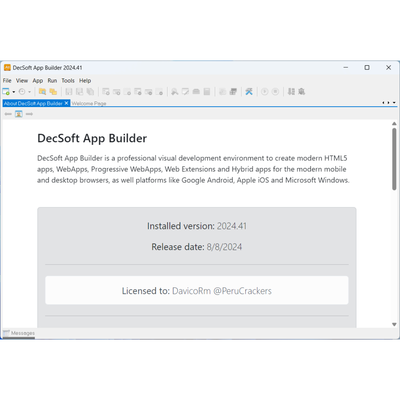The image size is (400, 400).
Task: Click the New app toolbar icon
Action: 6,91
